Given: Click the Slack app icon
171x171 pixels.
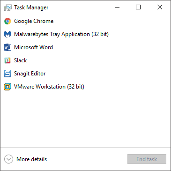Looking at the screenshot, I should [7, 60].
